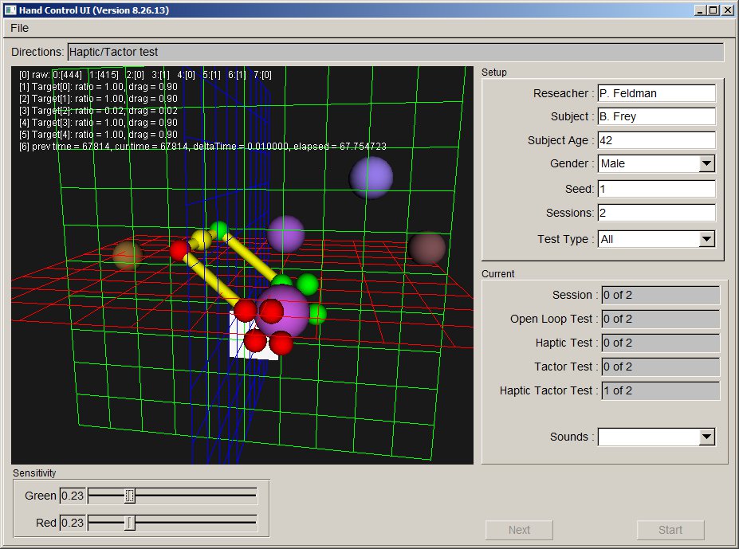Click the large purple sphere in 3D view
739x549 pixels.
click(x=282, y=313)
